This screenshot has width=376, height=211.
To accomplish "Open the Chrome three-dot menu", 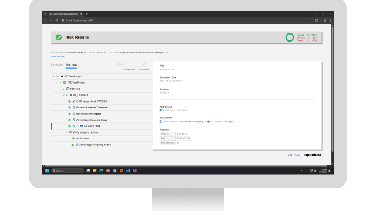I will [330, 21].
